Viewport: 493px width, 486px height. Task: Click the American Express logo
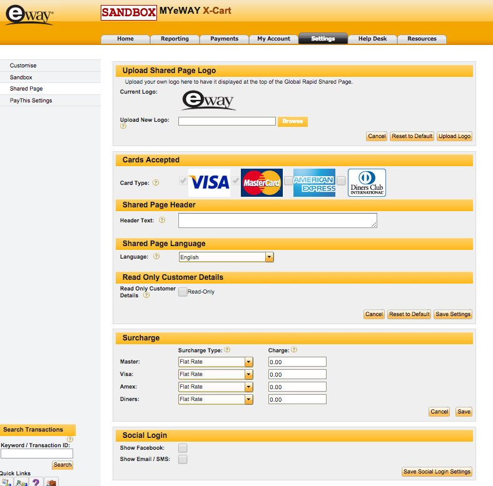(x=314, y=183)
